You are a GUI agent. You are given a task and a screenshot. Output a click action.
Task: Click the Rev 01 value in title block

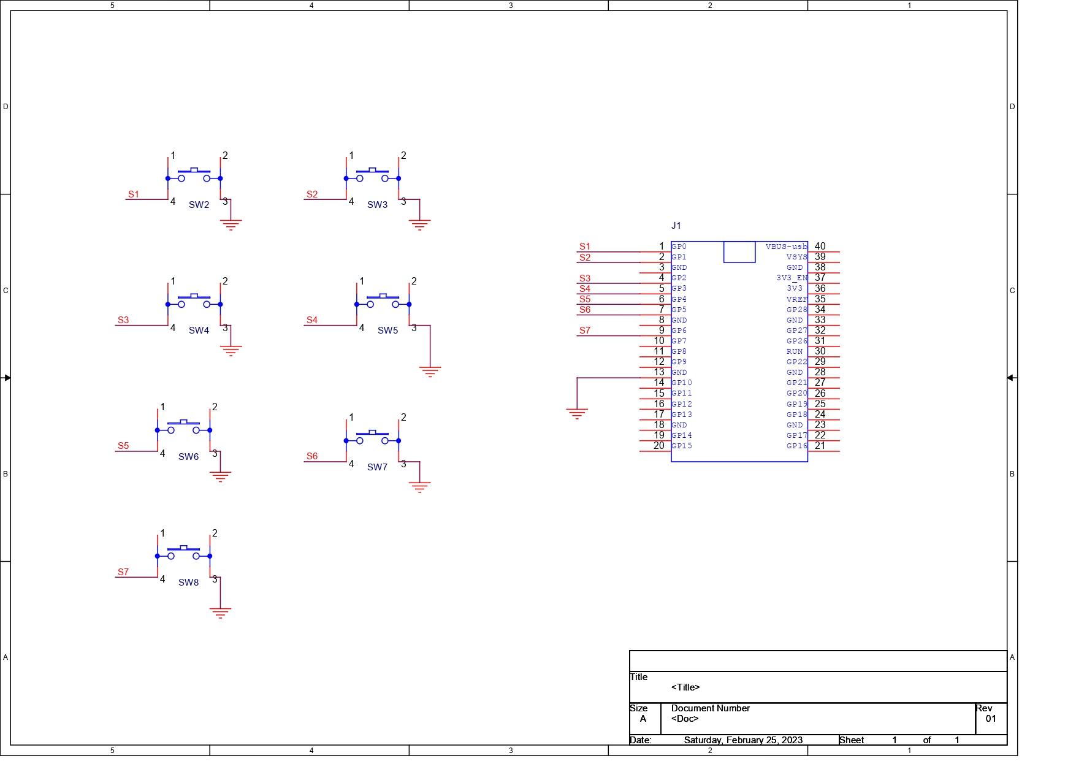(x=991, y=719)
